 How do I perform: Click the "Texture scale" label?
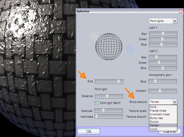coord(138,111)
